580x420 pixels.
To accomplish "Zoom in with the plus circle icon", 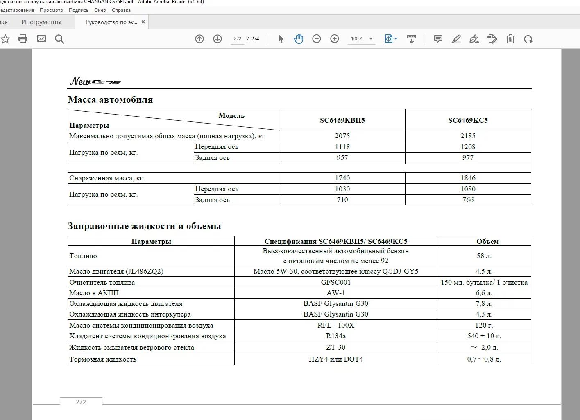I will coord(335,39).
